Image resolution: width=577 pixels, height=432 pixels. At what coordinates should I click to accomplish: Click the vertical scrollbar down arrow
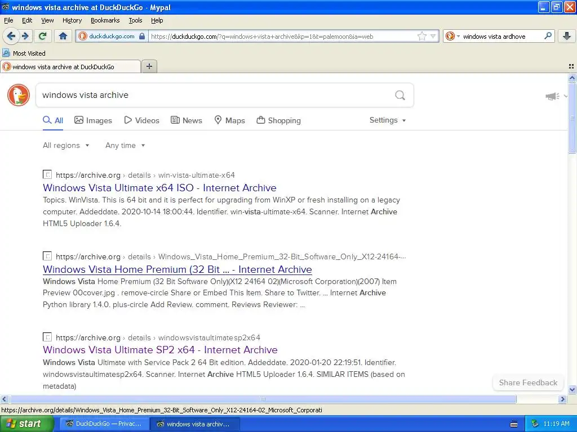coord(572,390)
